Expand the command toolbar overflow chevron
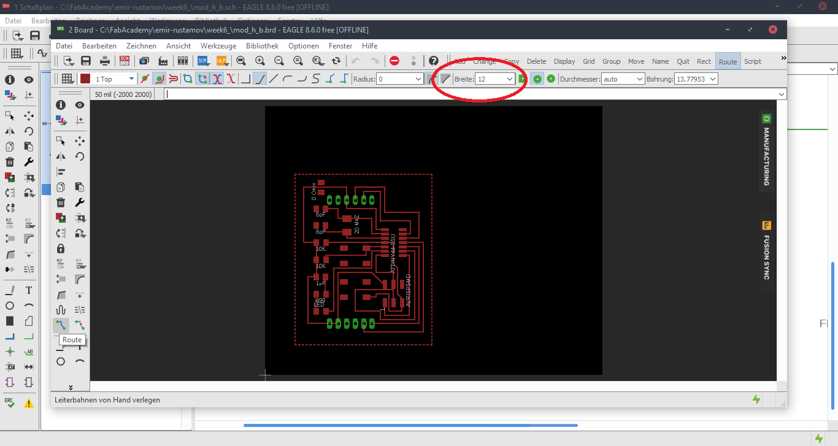Viewport: 838px width, 446px height. [783, 58]
